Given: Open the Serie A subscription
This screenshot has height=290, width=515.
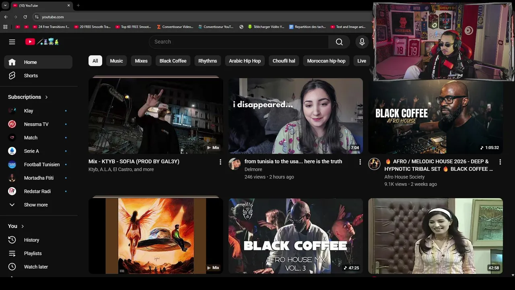Looking at the screenshot, I should (x=38, y=151).
